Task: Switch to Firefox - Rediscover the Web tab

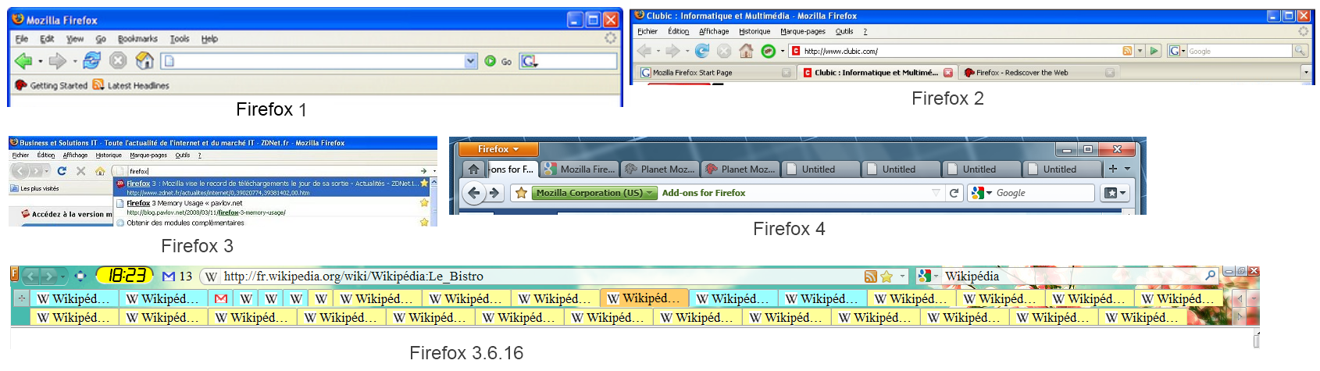Action: [x=1038, y=73]
